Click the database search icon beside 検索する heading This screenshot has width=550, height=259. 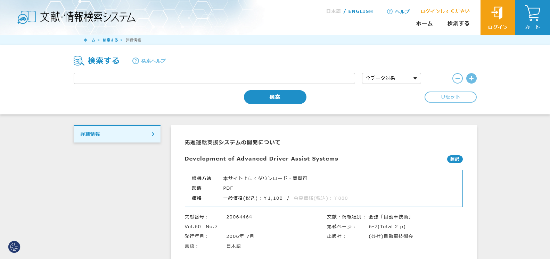coord(79,61)
